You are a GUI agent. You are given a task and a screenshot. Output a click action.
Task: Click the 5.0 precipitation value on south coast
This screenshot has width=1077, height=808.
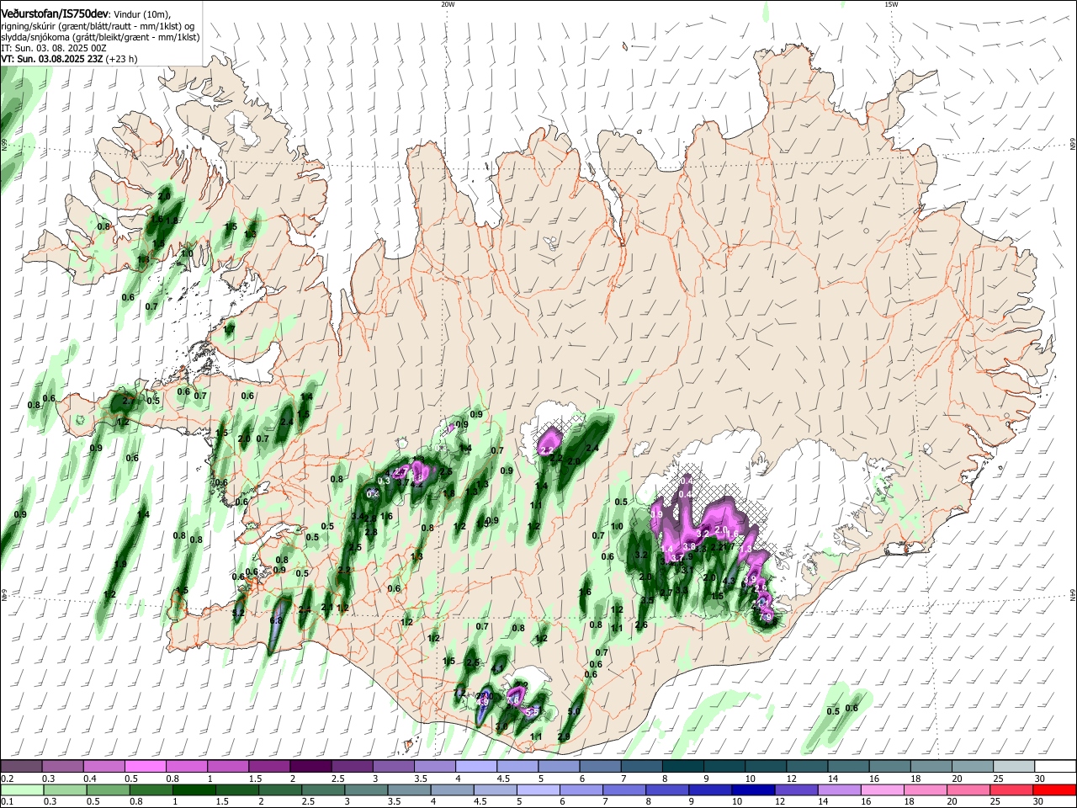click(575, 711)
